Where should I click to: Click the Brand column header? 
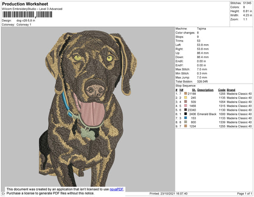tap(231, 90)
